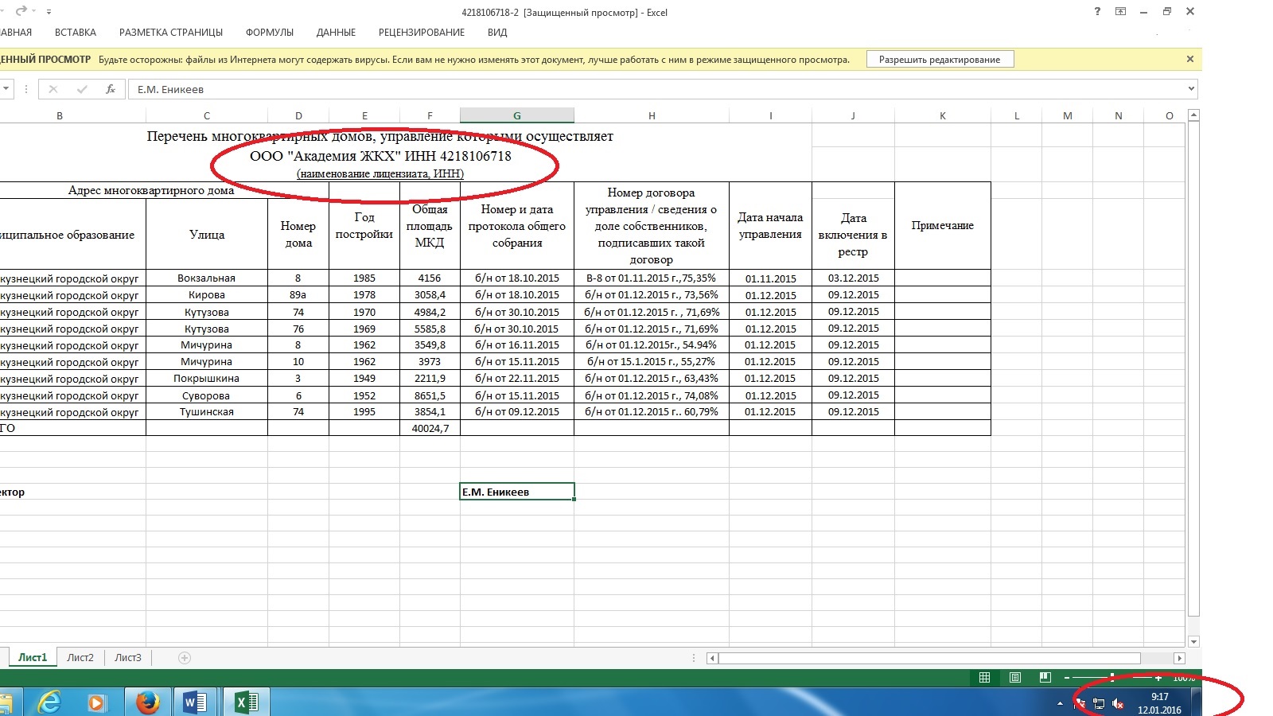Switch to Normal view in the status bar

pyautogui.click(x=984, y=678)
